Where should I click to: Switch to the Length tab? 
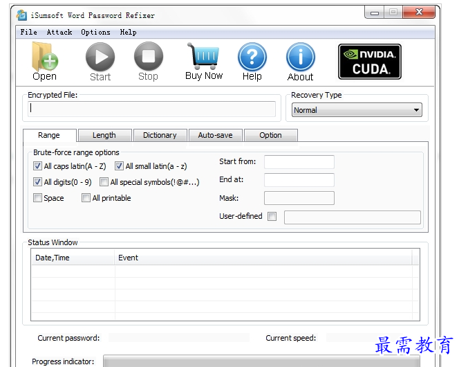tap(104, 136)
